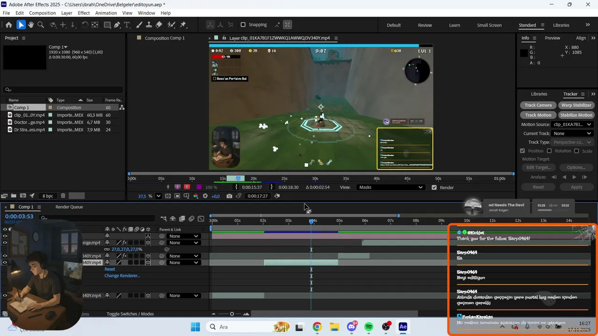This screenshot has width=598, height=336.
Task: Activate the Selection arrow tool
Action: tap(21, 25)
